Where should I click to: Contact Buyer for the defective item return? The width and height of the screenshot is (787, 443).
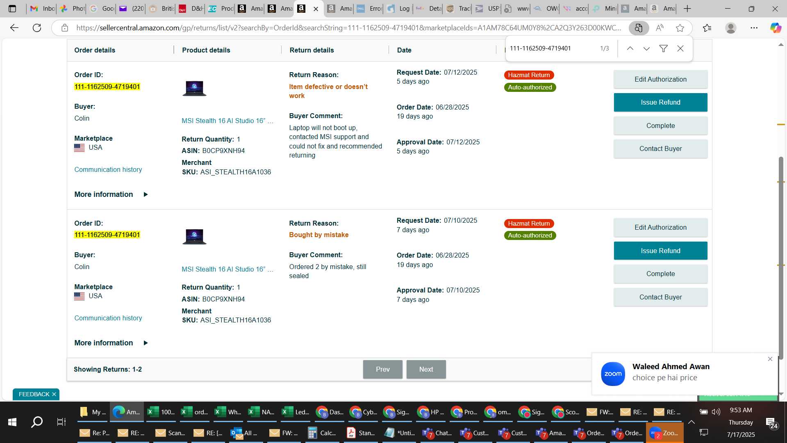tap(660, 148)
